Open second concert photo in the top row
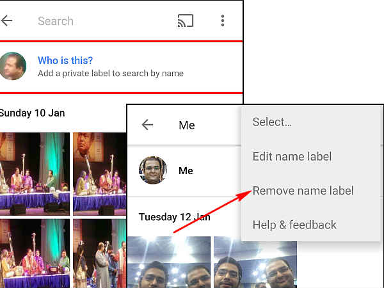384x288 pixels. point(99,173)
